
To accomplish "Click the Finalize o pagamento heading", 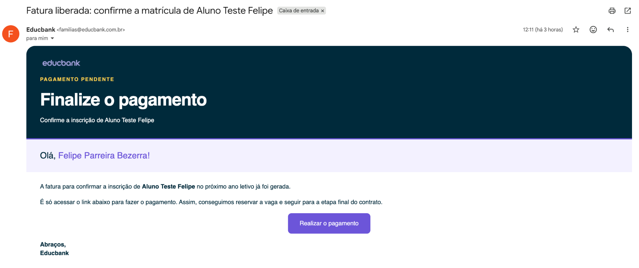I will pyautogui.click(x=123, y=100).
